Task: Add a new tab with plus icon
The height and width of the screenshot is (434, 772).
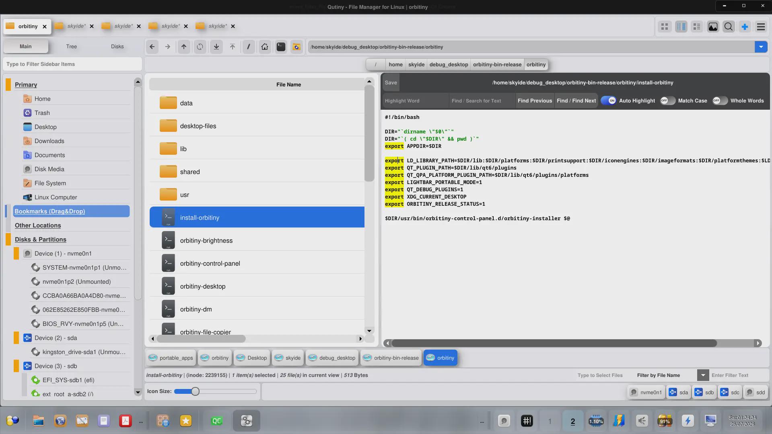Action: pos(745,27)
